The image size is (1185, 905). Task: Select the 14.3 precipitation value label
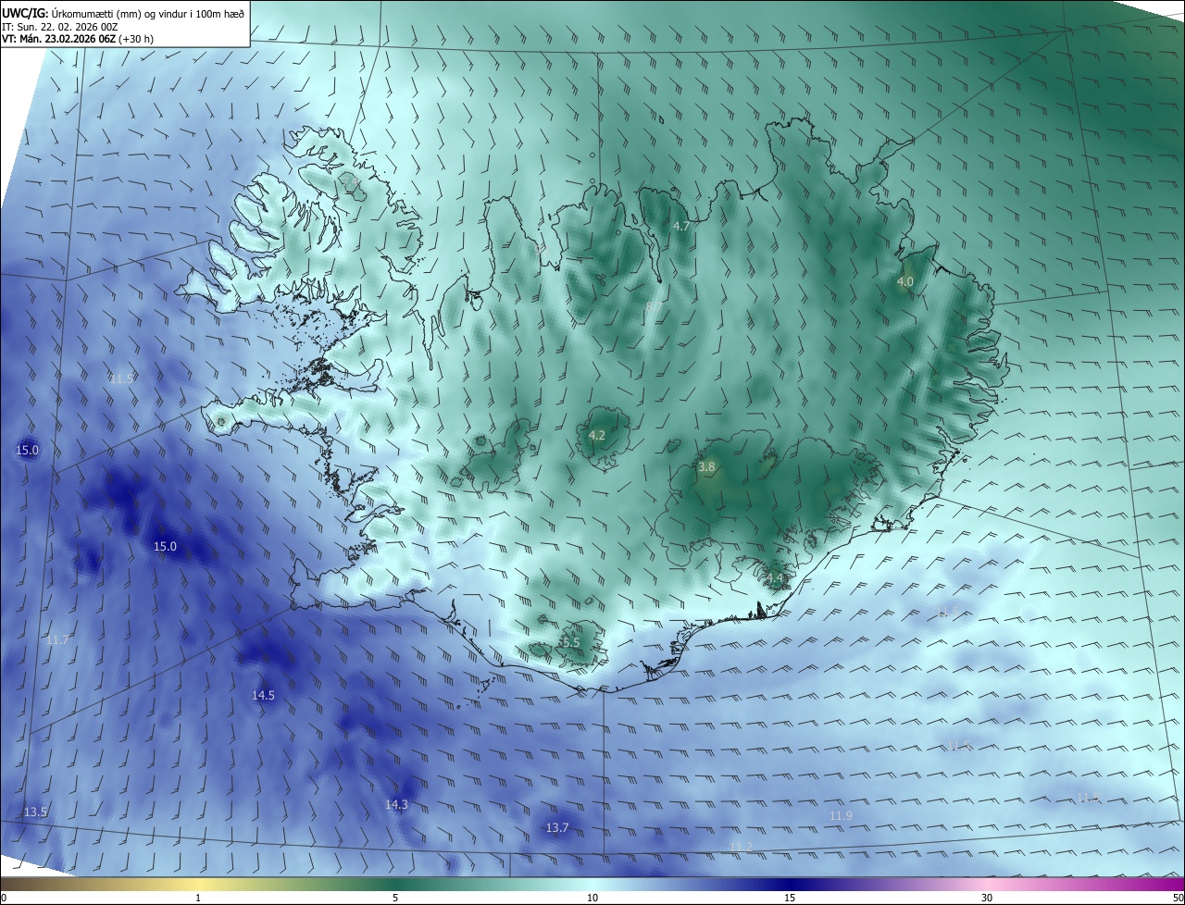(396, 805)
